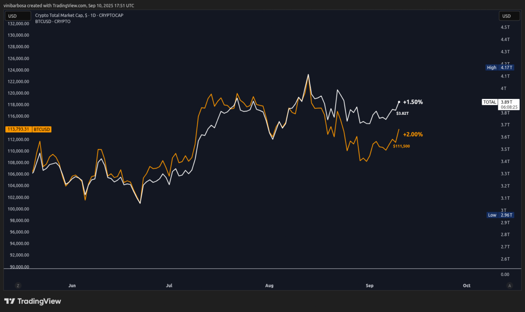Click the +1.50% annotation text
The image size is (525, 312).
click(413, 102)
